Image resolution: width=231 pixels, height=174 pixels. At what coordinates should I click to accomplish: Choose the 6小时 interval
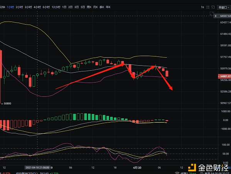pos(46,7)
